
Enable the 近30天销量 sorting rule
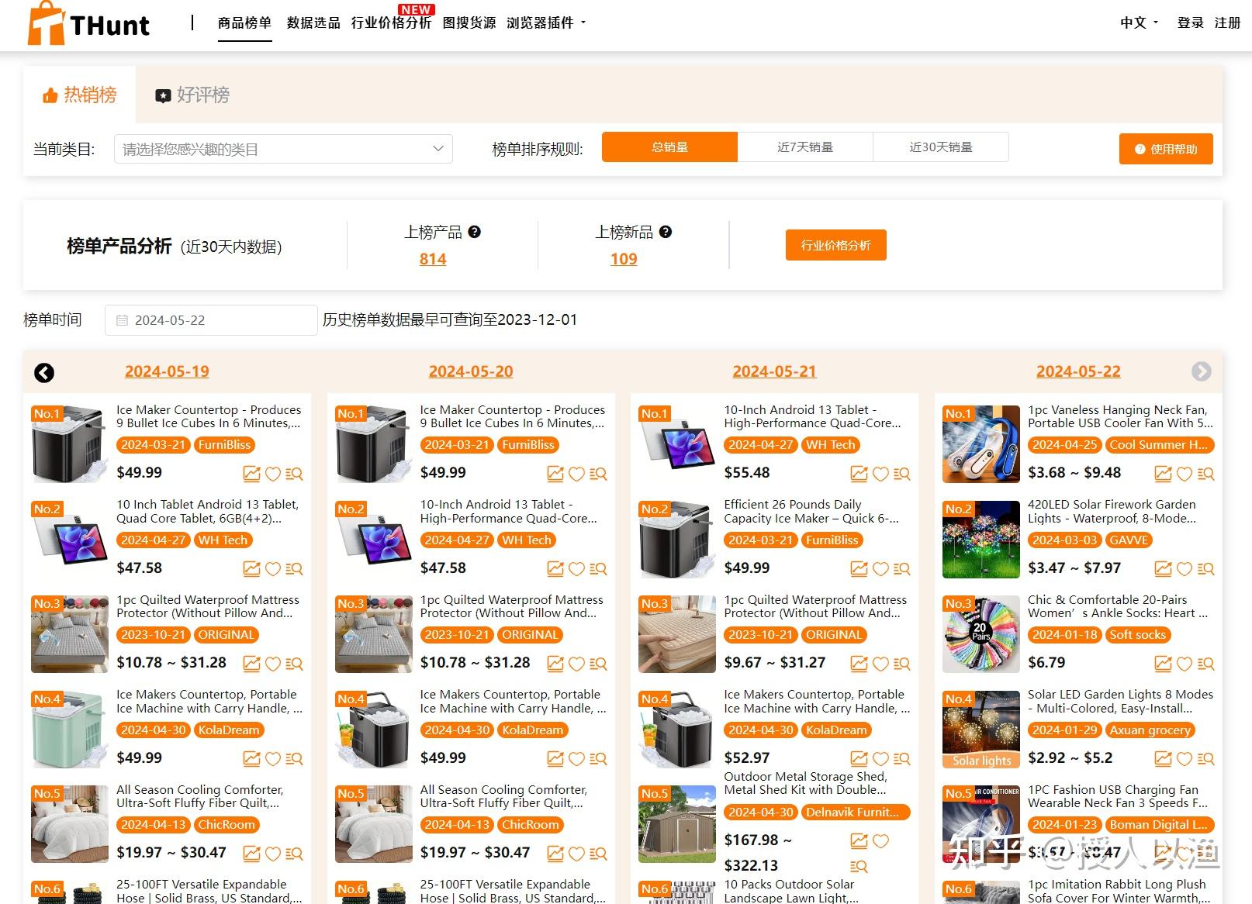click(941, 147)
